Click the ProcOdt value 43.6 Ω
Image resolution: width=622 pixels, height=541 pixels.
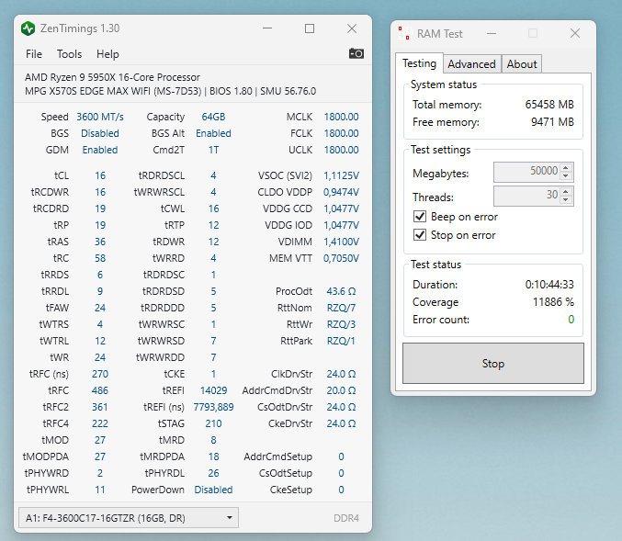[341, 291]
